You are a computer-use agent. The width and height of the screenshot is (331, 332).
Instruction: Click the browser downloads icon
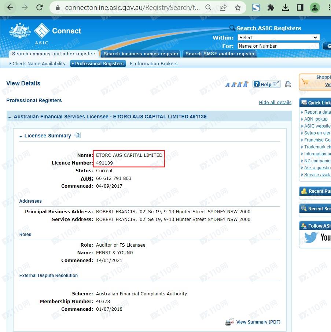tap(285, 7)
